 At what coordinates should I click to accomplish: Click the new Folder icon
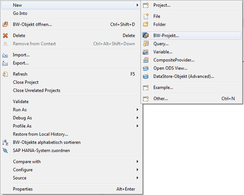(146, 24)
